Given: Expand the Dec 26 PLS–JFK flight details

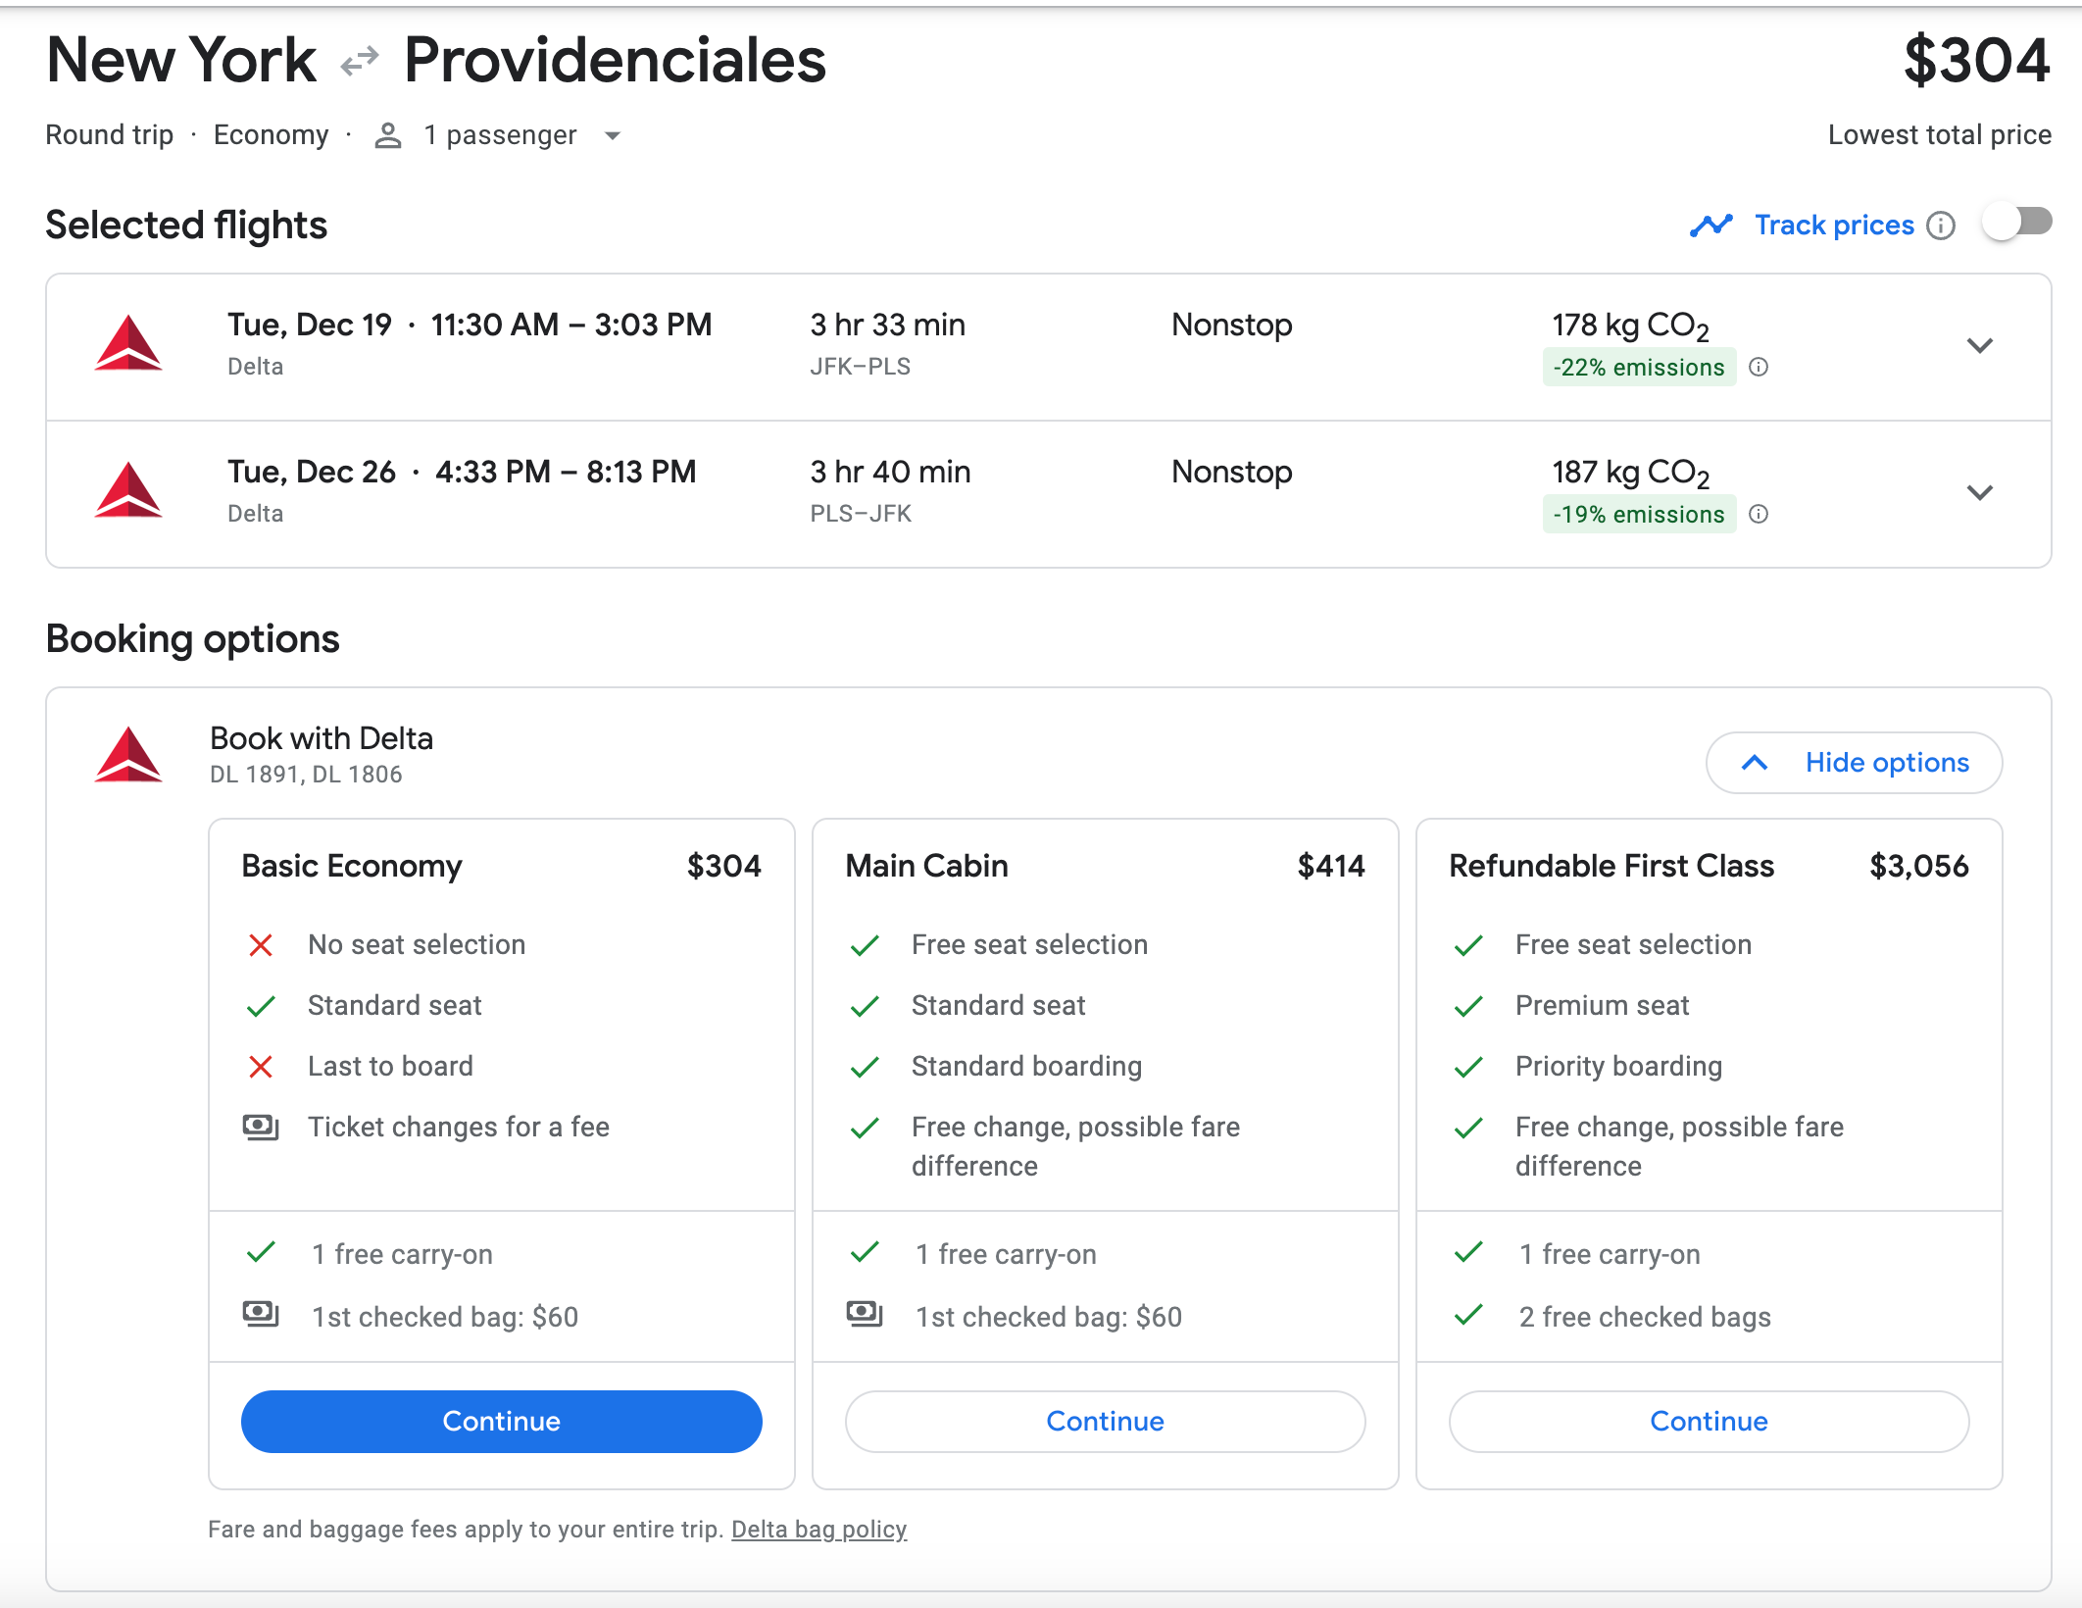Looking at the screenshot, I should click(x=1979, y=493).
